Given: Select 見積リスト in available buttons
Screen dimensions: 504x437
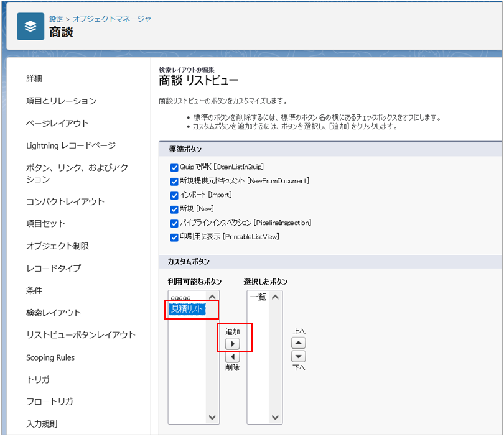Looking at the screenshot, I should pyautogui.click(x=187, y=308).
